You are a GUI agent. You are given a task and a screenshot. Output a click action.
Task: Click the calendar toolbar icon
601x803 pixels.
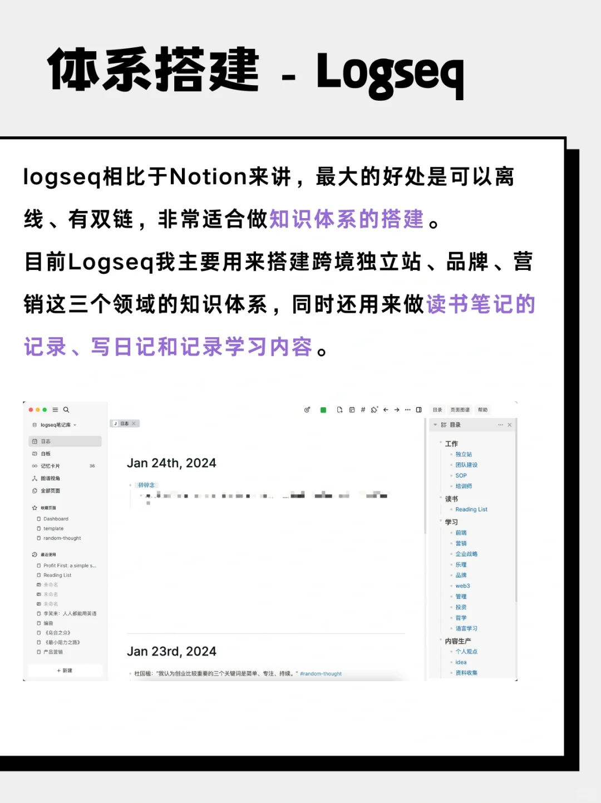click(x=352, y=410)
